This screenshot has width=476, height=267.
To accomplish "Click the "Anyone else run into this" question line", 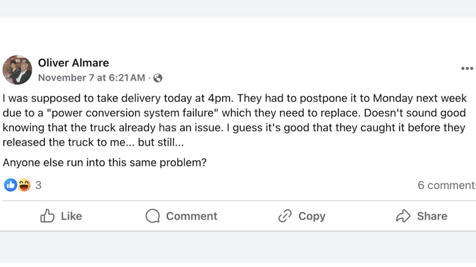I will 105,163.
